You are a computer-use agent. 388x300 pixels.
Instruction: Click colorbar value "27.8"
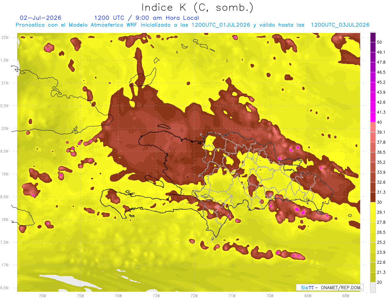coord(381,222)
